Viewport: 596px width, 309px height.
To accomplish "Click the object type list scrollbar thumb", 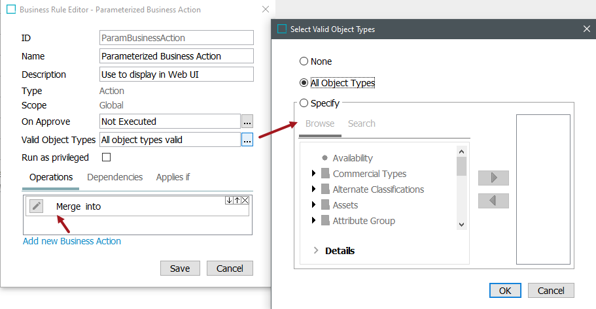I will [461, 167].
